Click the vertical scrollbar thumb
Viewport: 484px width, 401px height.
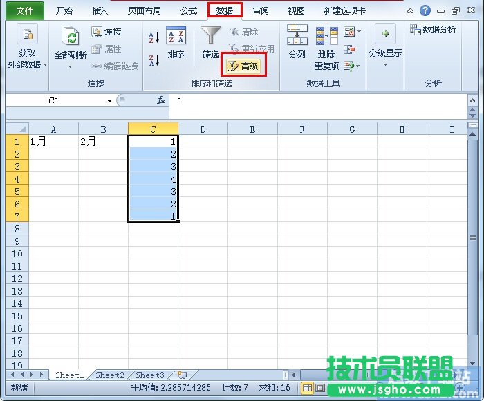pyautogui.click(x=472, y=237)
